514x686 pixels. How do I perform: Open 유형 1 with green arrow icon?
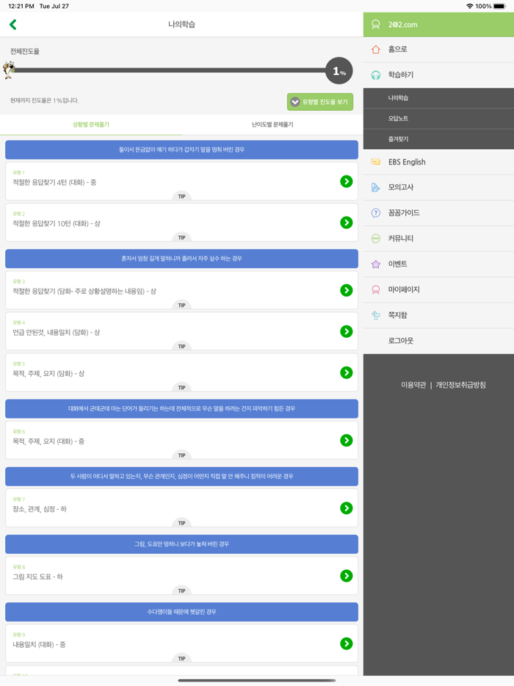point(347,181)
